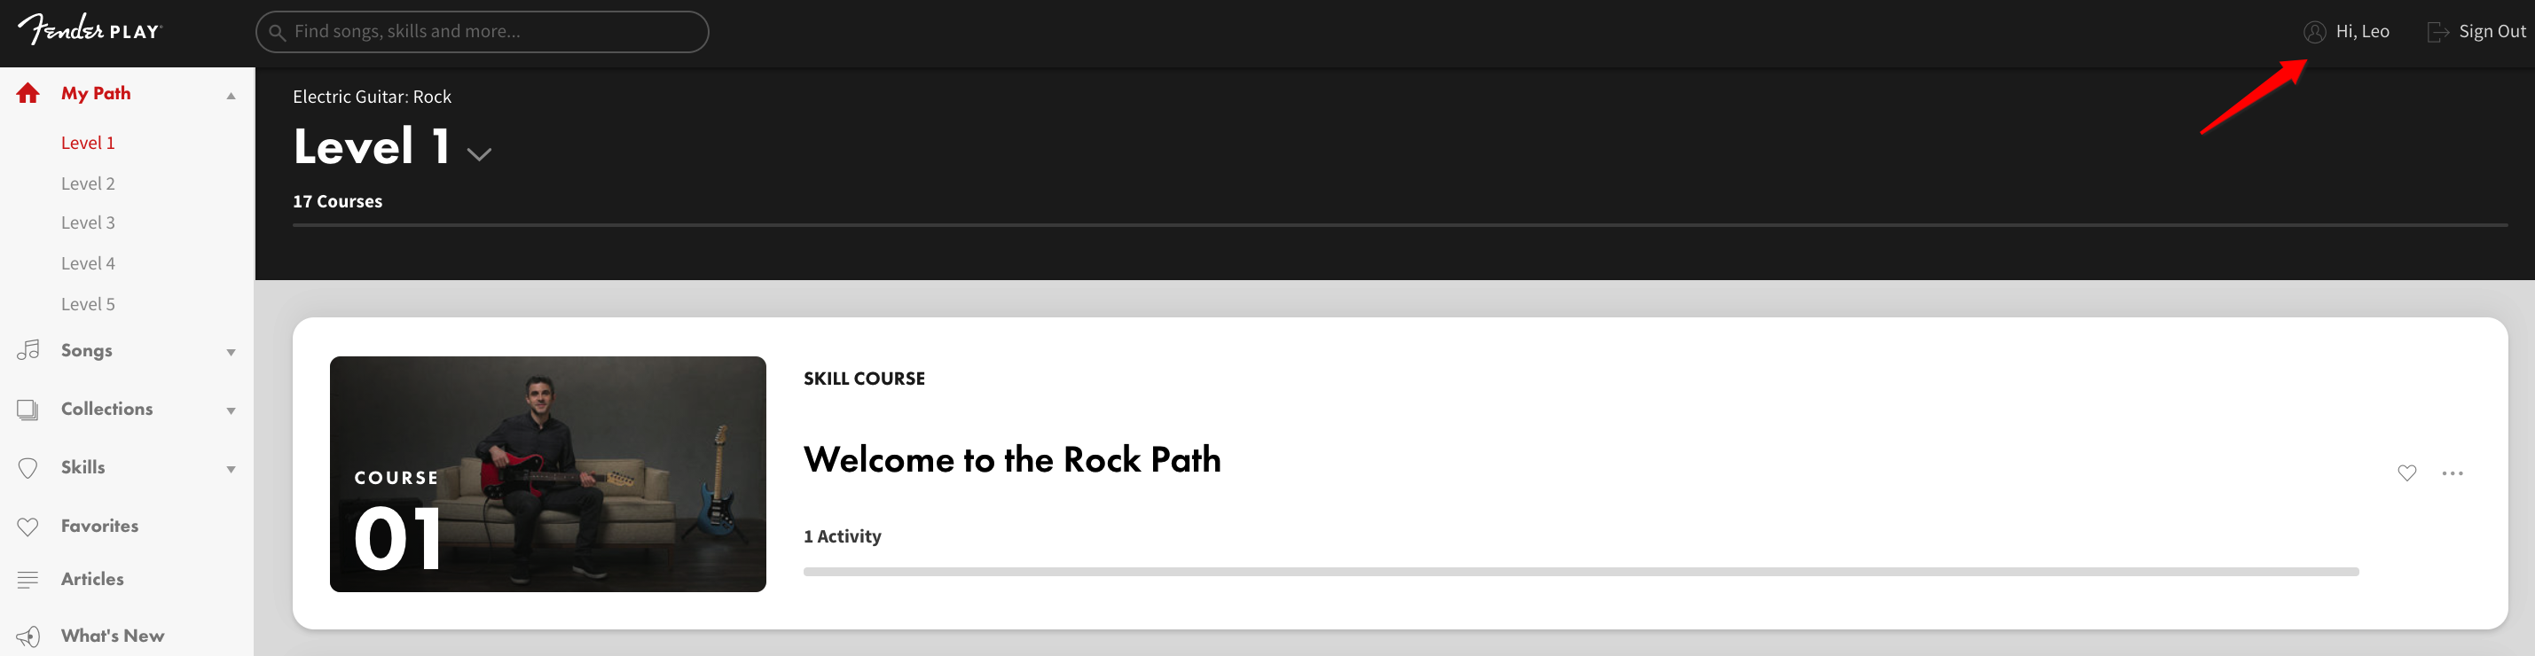Click the course activity progress bar
2535x656 pixels.
click(1581, 572)
